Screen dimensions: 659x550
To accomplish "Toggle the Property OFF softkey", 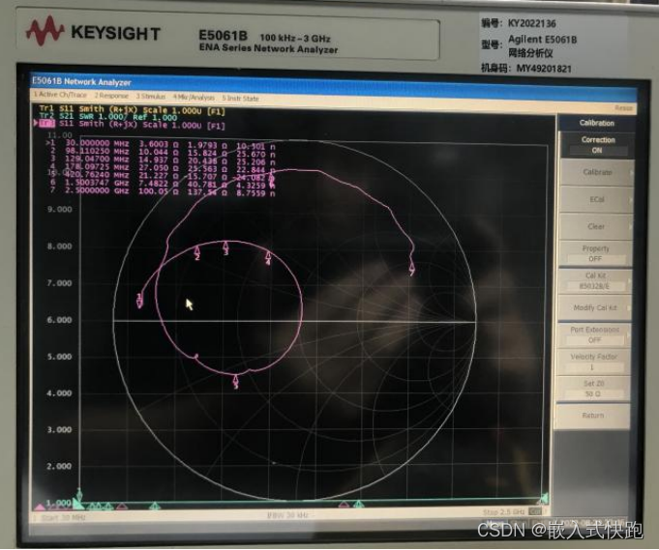I will [595, 253].
